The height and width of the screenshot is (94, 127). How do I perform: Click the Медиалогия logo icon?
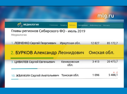20,25
